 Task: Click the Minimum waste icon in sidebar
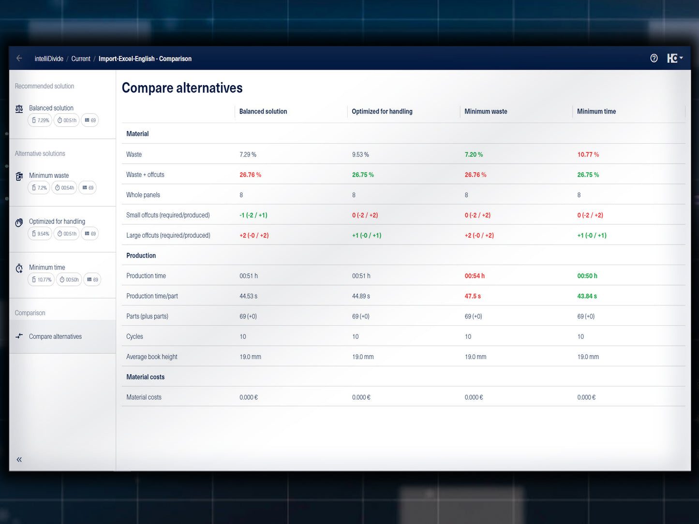pyautogui.click(x=19, y=176)
